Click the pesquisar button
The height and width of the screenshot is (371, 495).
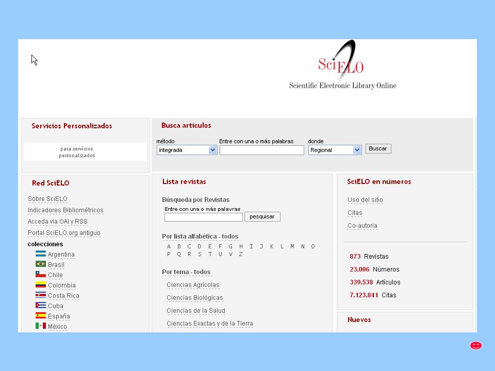click(x=262, y=217)
